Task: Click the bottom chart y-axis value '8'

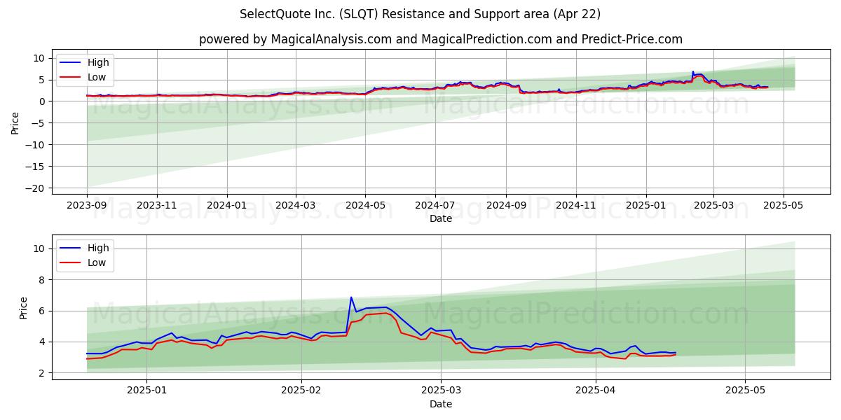Action: (x=42, y=280)
